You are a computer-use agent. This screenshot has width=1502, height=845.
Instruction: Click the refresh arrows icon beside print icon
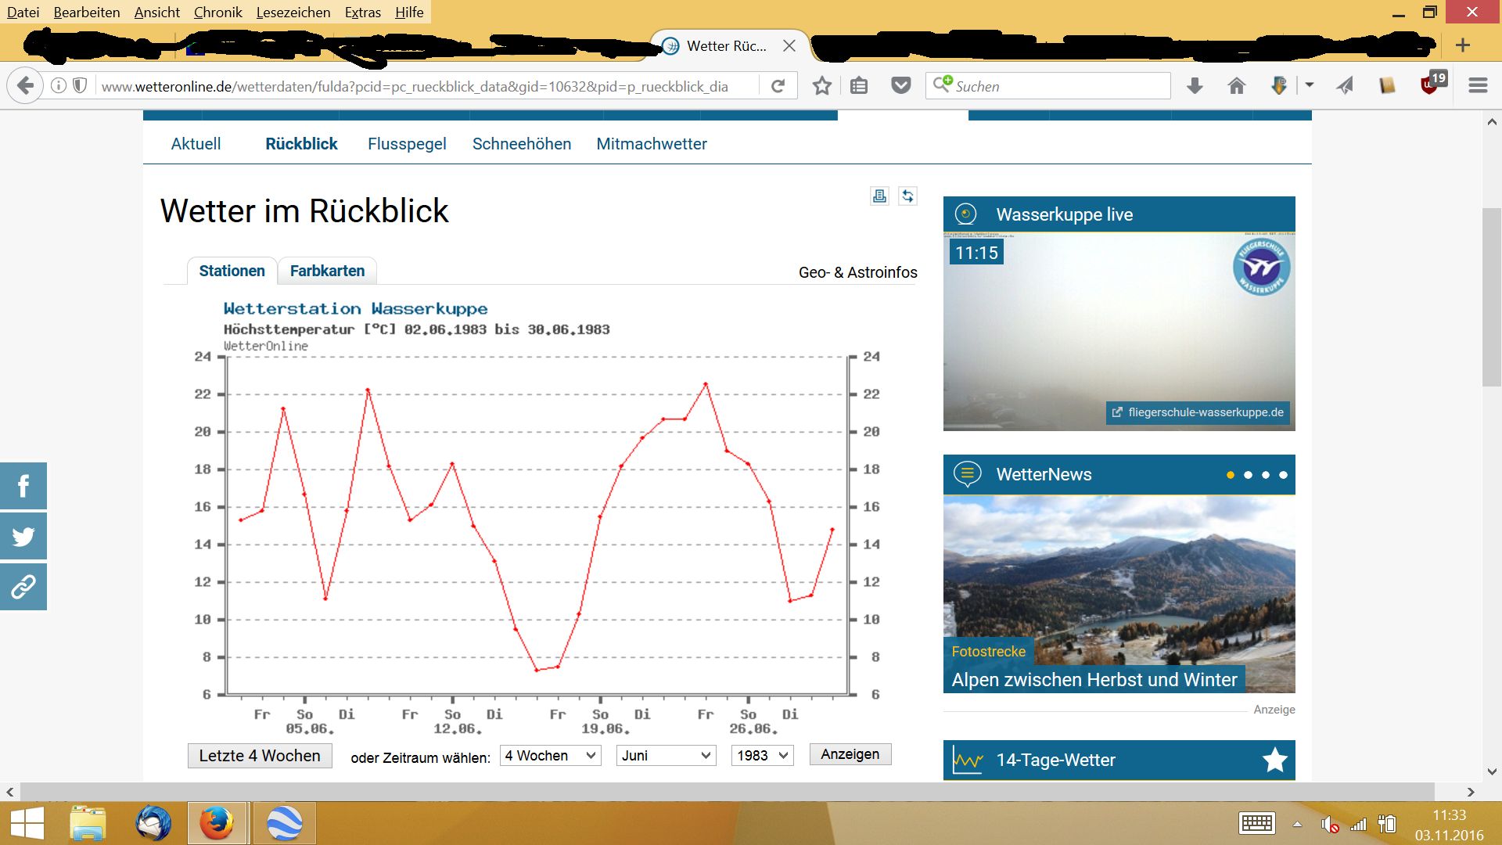[x=907, y=196]
